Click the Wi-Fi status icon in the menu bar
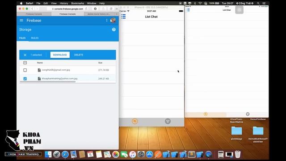Screen dimensions: 286x161 point(200,3)
